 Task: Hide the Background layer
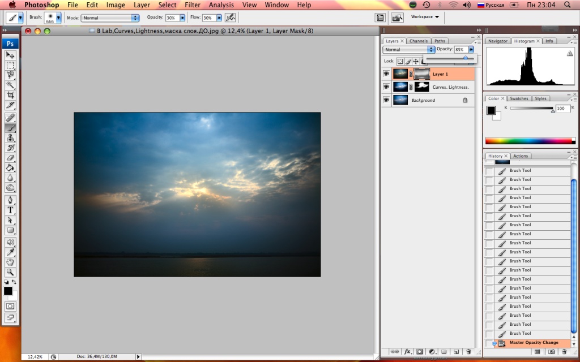[x=386, y=100]
